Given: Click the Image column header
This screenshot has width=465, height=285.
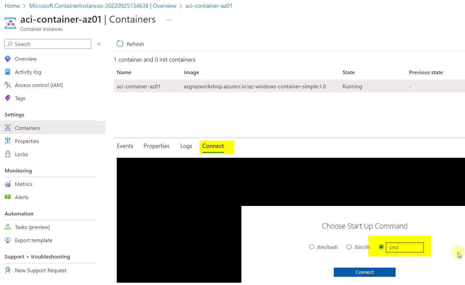Looking at the screenshot, I should pyautogui.click(x=191, y=72).
